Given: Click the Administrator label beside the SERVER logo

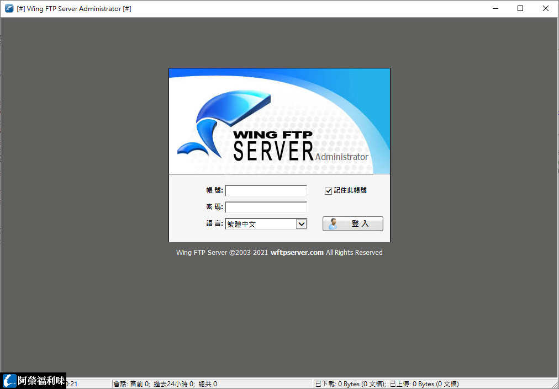Looking at the screenshot, I should click(x=342, y=157).
